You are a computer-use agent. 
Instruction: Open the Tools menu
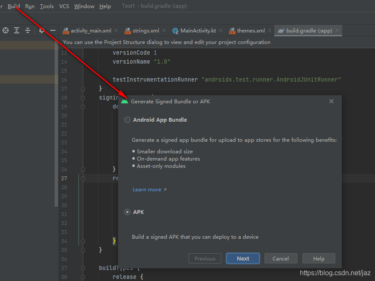(x=47, y=6)
